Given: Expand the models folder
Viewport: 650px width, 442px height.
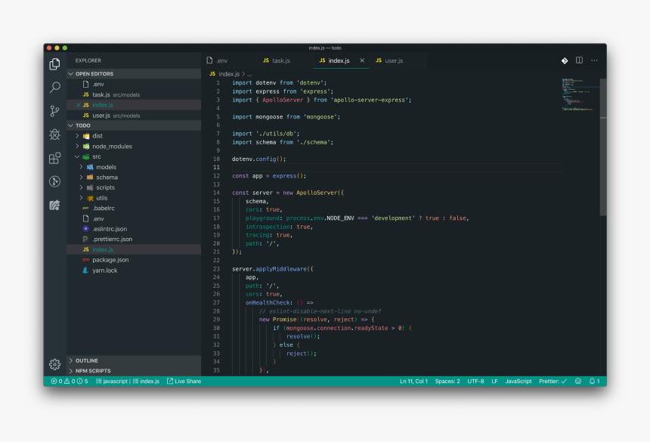Looking at the screenshot, I should (x=134, y=167).
